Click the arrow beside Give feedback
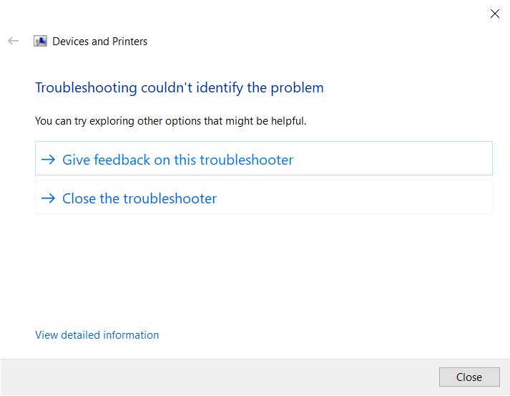The image size is (510, 396). (x=48, y=160)
